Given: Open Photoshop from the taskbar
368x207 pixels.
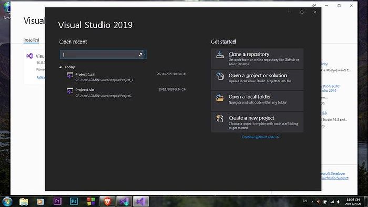Looking at the screenshot, I should coord(74,201).
